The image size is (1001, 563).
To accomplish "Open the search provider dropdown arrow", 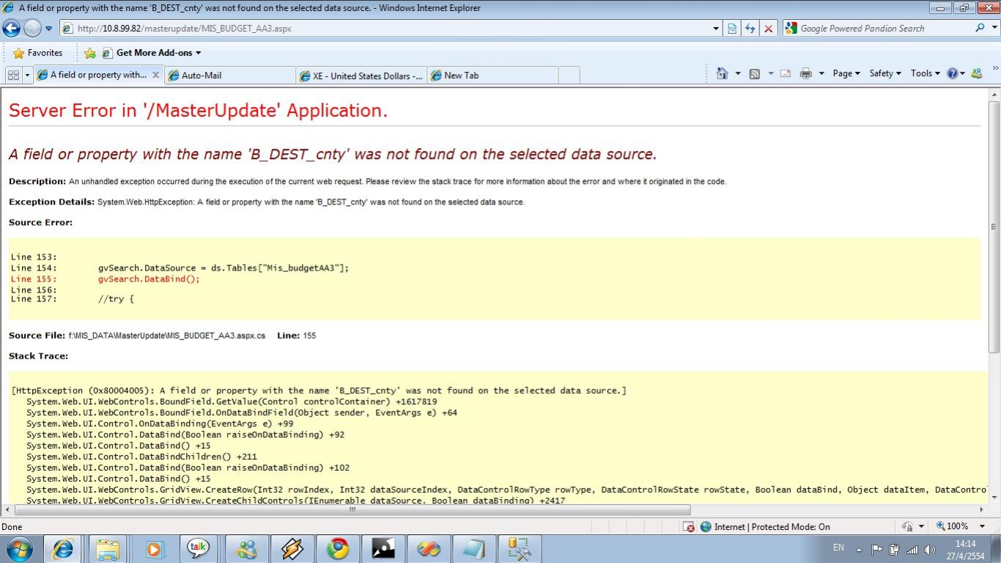I will (994, 29).
